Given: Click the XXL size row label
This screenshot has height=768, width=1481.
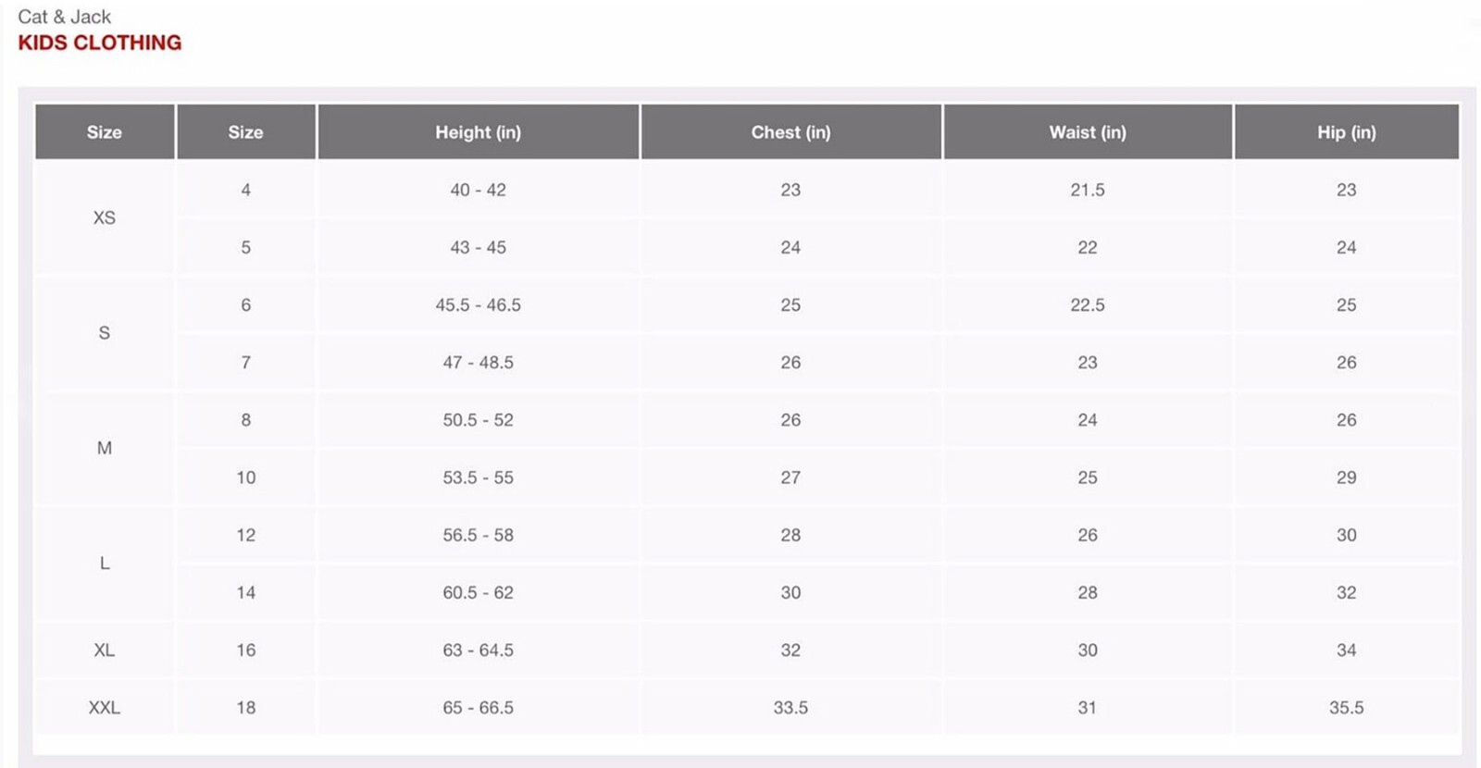Looking at the screenshot, I should pyautogui.click(x=105, y=708).
